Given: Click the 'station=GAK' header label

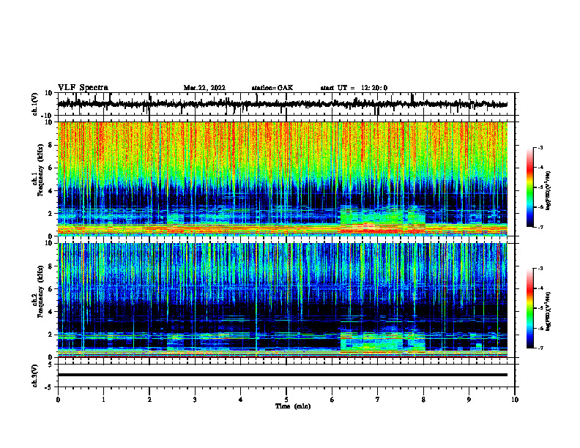Looking at the screenshot, I should pos(272,88).
